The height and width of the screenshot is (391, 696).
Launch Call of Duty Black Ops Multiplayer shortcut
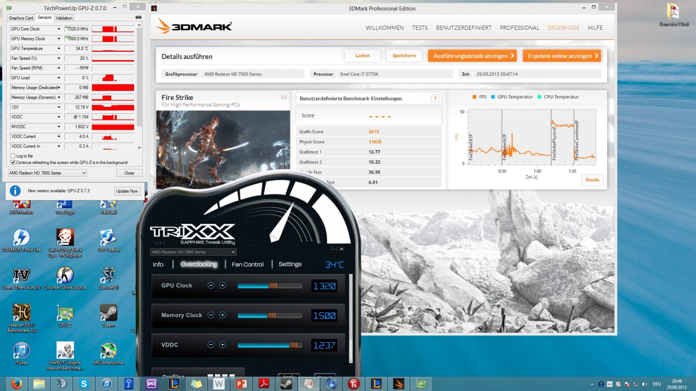click(x=65, y=243)
